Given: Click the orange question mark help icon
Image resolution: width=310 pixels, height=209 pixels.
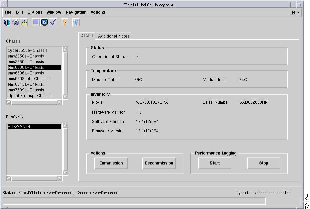Looking at the screenshot, I should pos(65,22).
